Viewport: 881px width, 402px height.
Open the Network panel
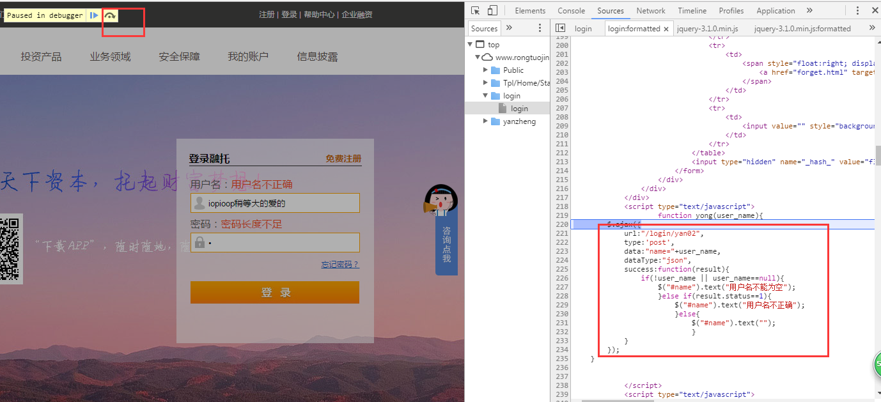coord(651,10)
